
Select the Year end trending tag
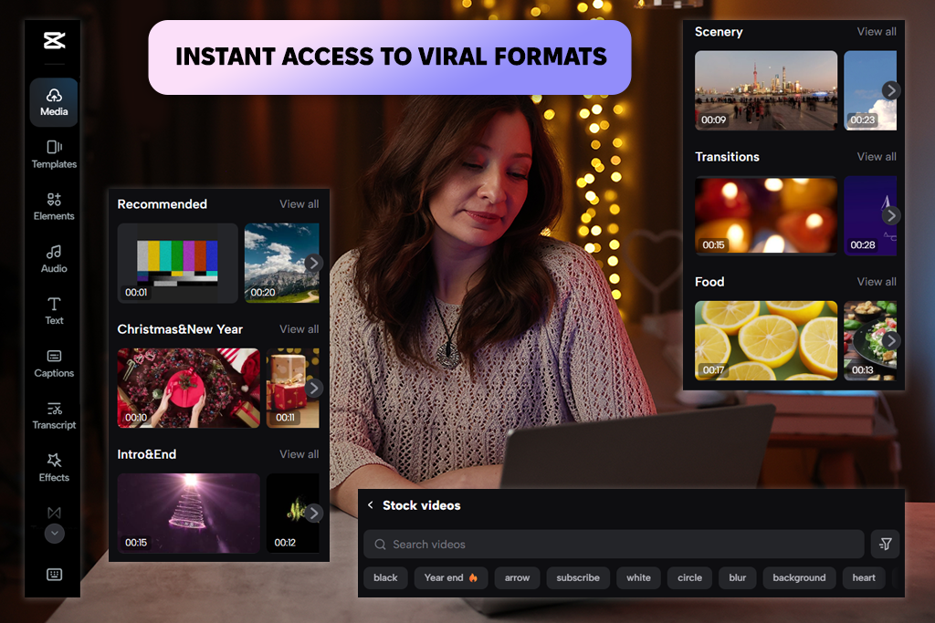click(451, 577)
